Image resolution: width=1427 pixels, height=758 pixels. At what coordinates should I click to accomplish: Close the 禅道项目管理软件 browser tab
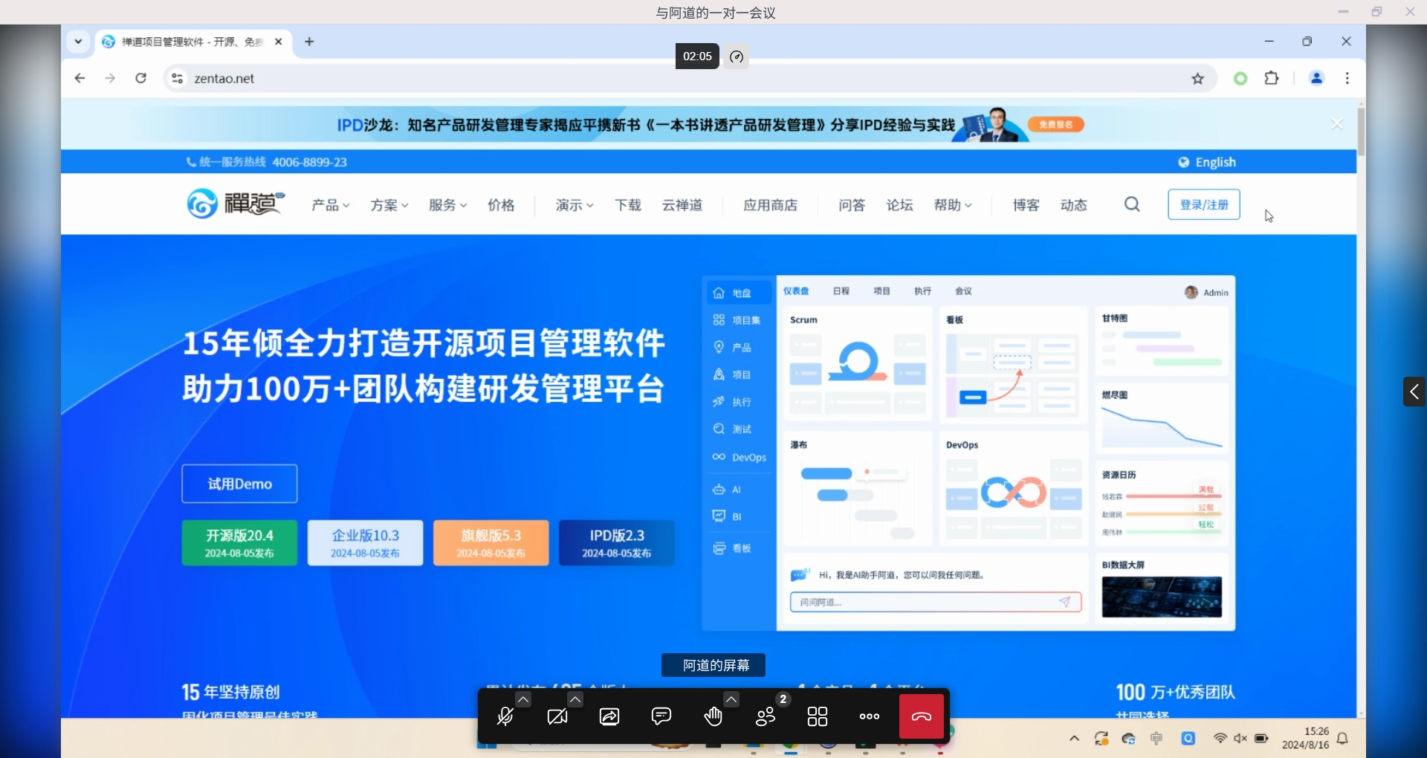(x=279, y=42)
